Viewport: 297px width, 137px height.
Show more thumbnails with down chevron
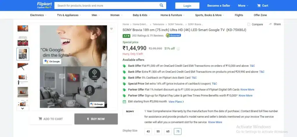pos(23,108)
